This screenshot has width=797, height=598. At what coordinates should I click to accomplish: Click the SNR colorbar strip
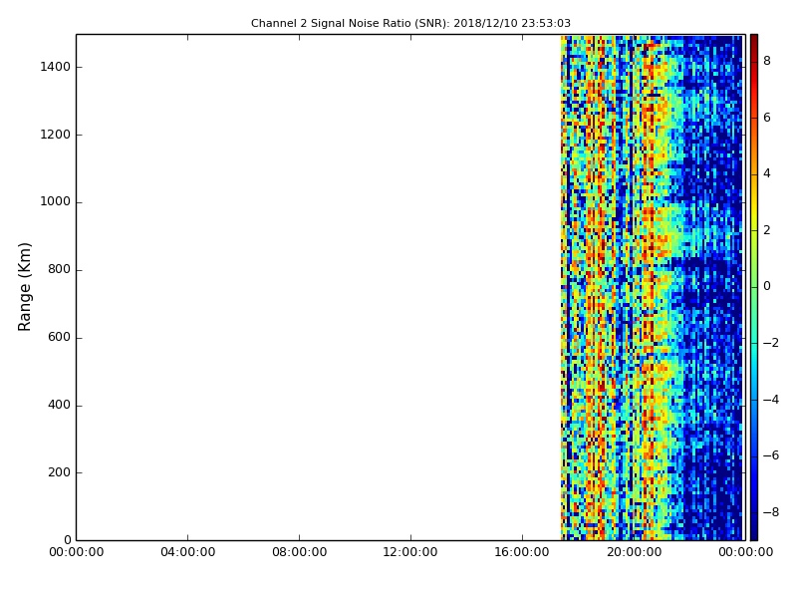[x=754, y=287]
